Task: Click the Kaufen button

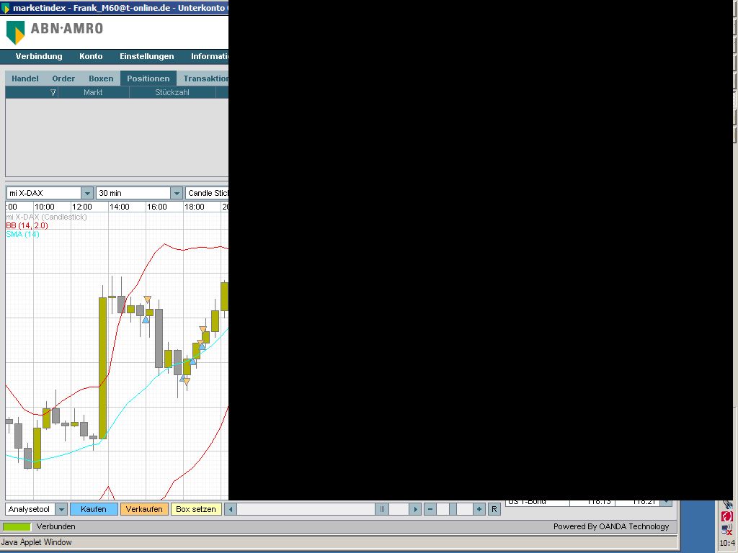Action: tap(94, 509)
